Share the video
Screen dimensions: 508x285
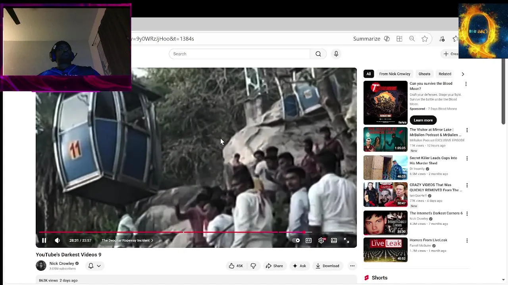(x=274, y=266)
